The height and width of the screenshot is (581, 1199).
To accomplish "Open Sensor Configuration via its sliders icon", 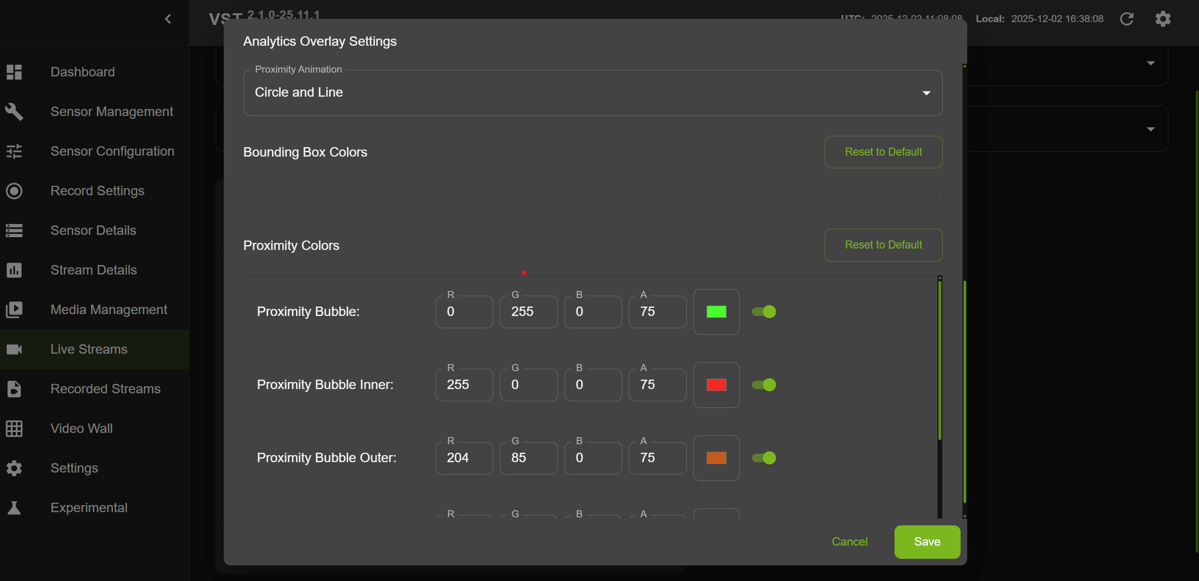I will click(x=14, y=151).
